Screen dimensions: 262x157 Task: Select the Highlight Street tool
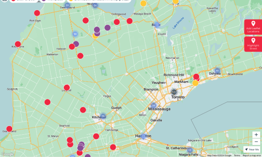pyautogui.click(x=253, y=44)
